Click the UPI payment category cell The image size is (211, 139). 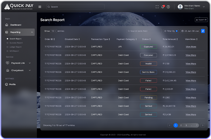pos(120,47)
